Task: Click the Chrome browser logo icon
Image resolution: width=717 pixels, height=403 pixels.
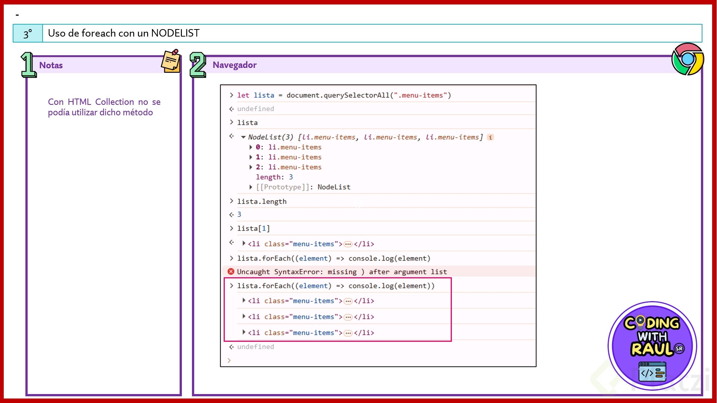Action: (x=687, y=59)
